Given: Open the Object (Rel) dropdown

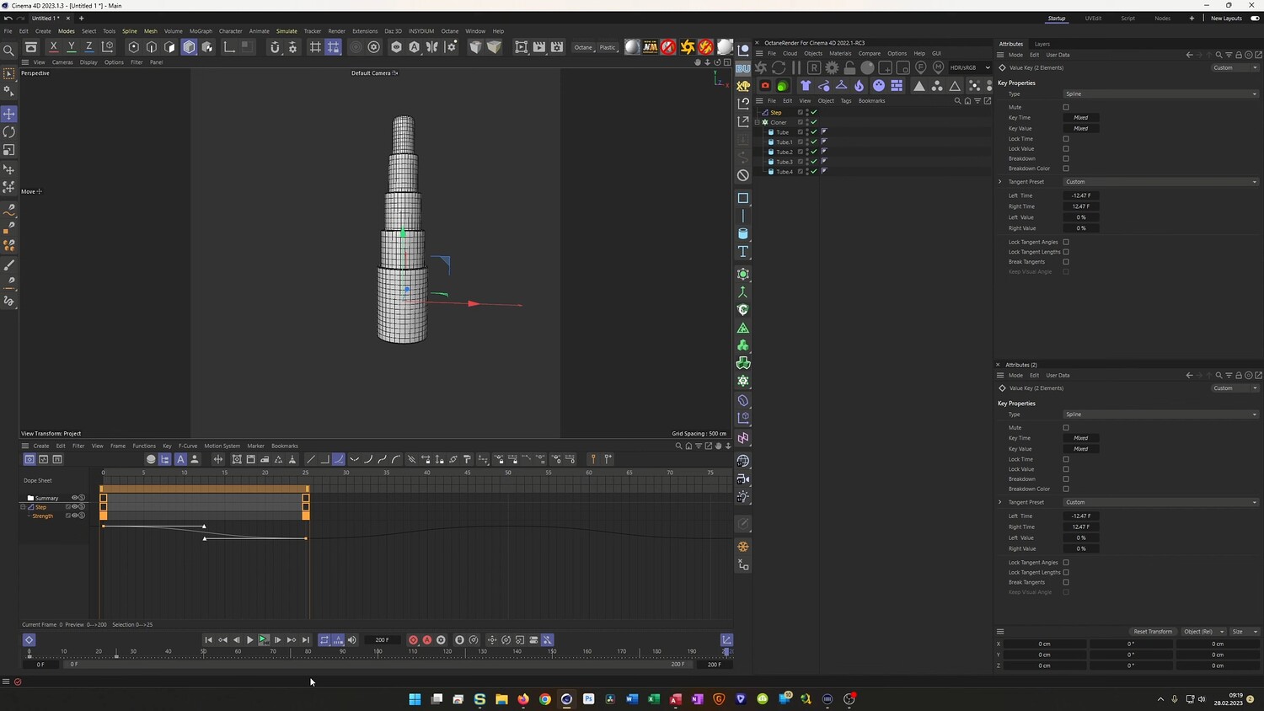Looking at the screenshot, I should point(1202,632).
